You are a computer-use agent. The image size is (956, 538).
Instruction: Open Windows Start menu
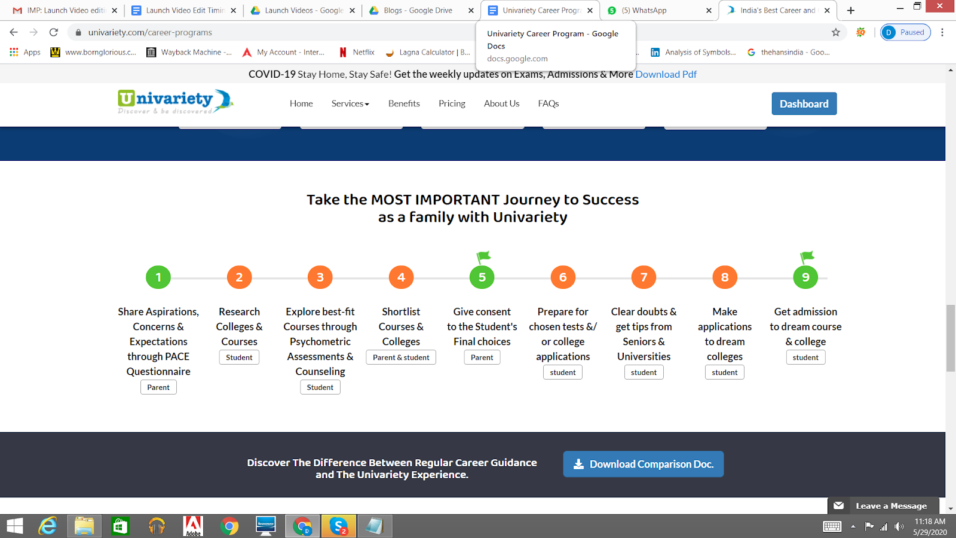click(x=14, y=526)
